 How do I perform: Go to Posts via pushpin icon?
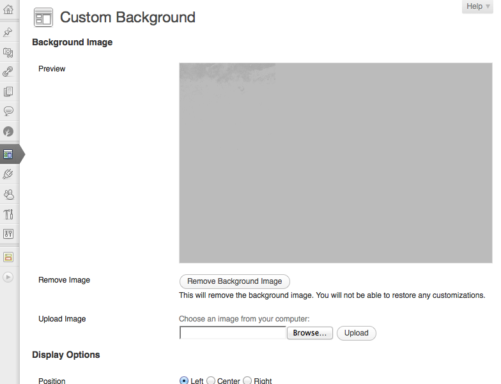tap(8, 32)
